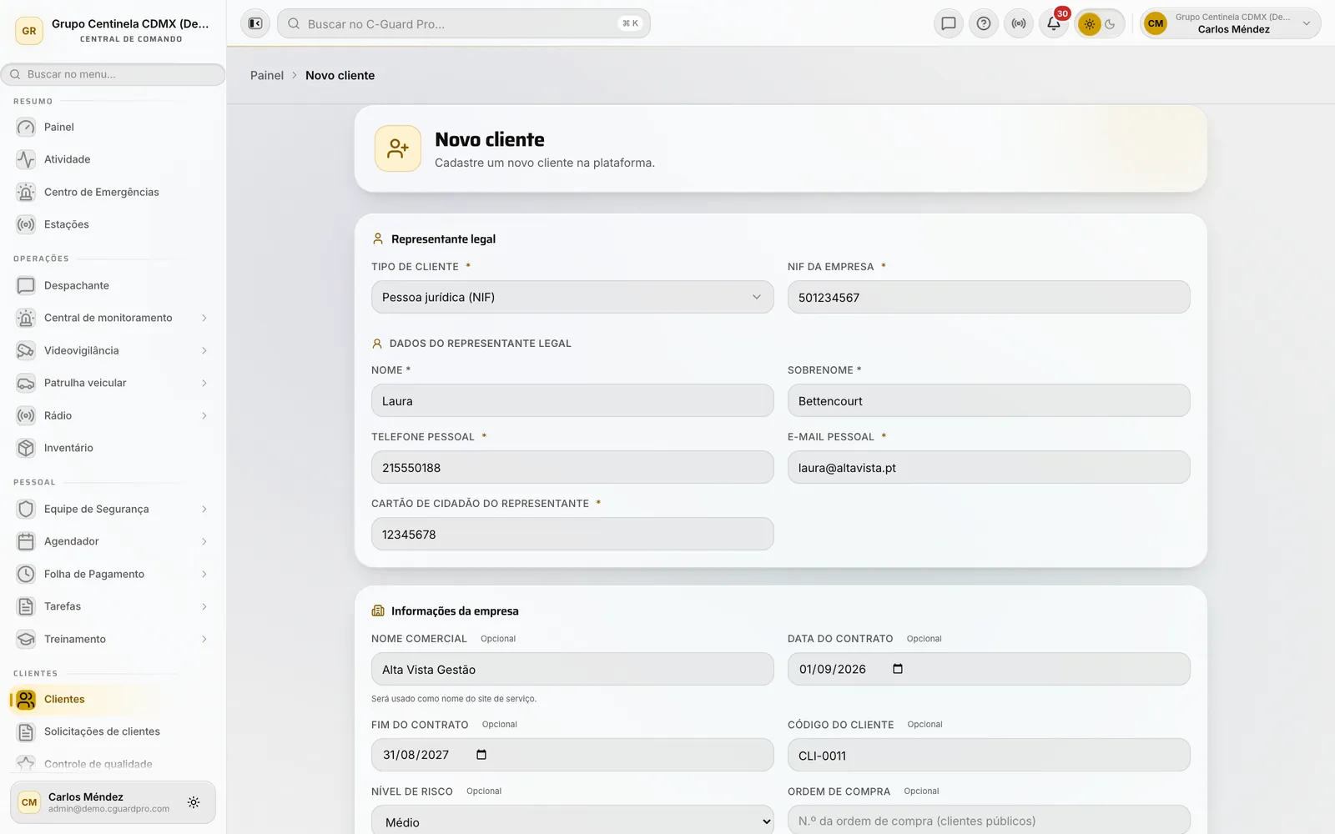This screenshot has width=1335, height=834.
Task: Click the Inventário box icon
Action: click(26, 448)
